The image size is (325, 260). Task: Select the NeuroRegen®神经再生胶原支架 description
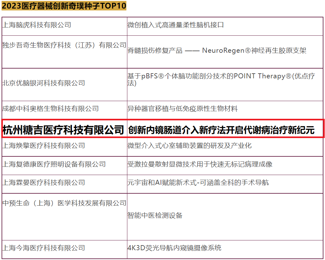tap(217, 51)
